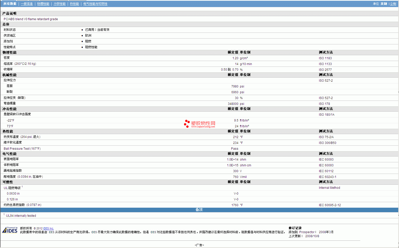Click the 热变形温度 value '212'
This screenshot has height=248, width=399.
[x=235, y=137]
